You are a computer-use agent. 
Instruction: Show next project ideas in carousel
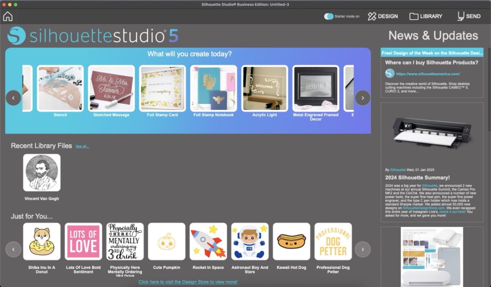[x=363, y=98]
